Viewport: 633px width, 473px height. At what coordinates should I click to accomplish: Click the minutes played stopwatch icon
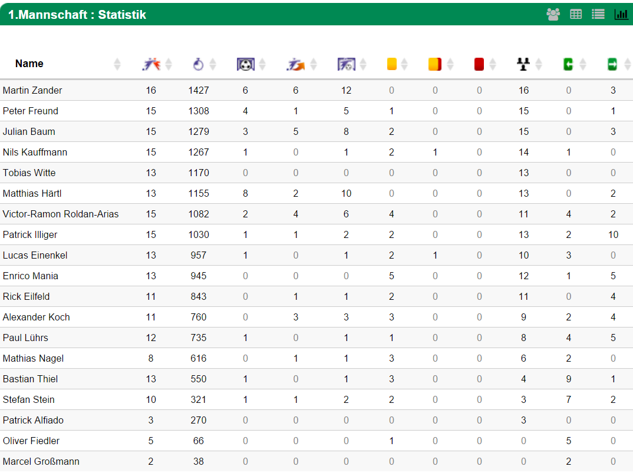198,64
